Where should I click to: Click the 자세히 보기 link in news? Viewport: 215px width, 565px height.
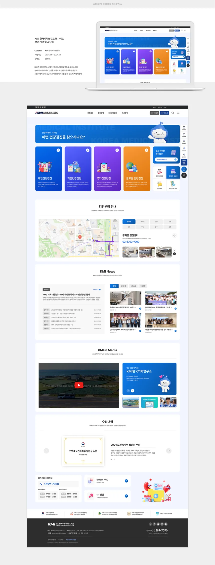coord(97,289)
